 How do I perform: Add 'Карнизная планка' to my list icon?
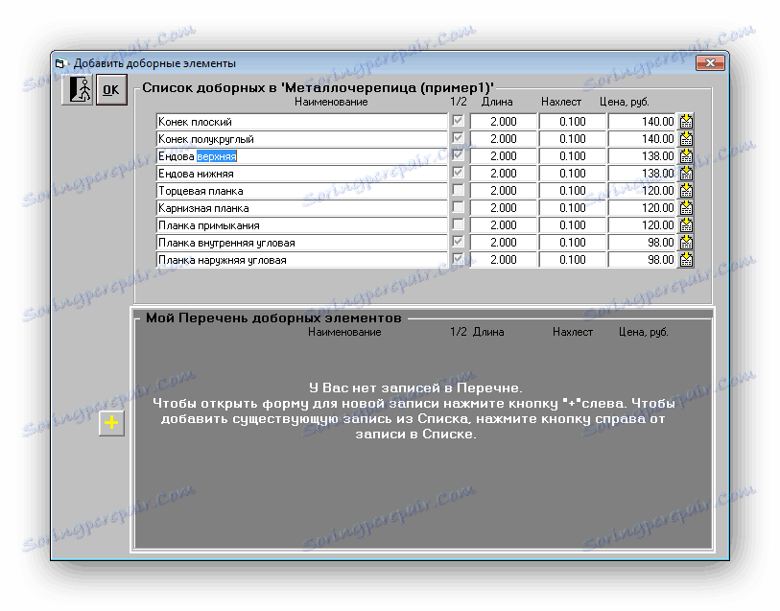point(687,208)
